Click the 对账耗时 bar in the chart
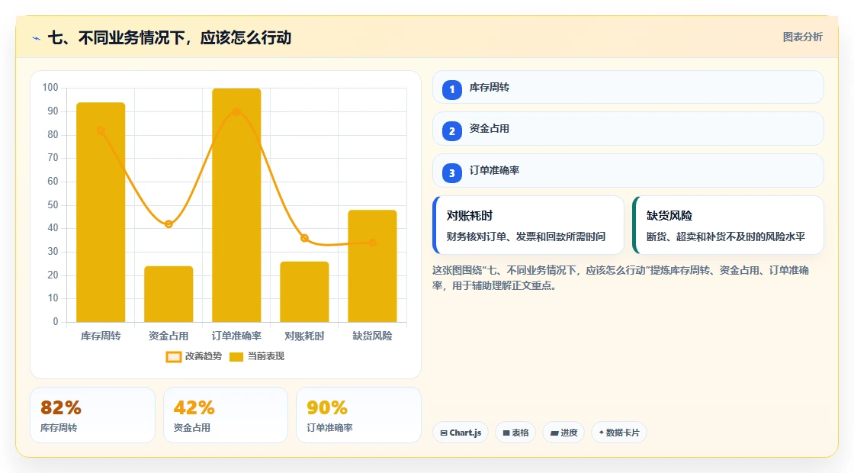Image resolution: width=854 pixels, height=473 pixels. click(304, 291)
